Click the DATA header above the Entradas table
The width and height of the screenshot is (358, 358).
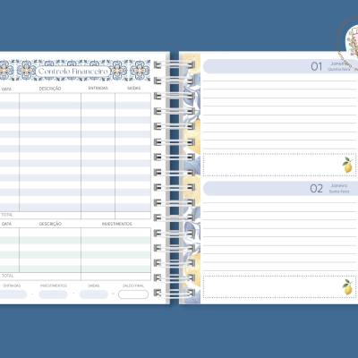[x=6, y=89]
